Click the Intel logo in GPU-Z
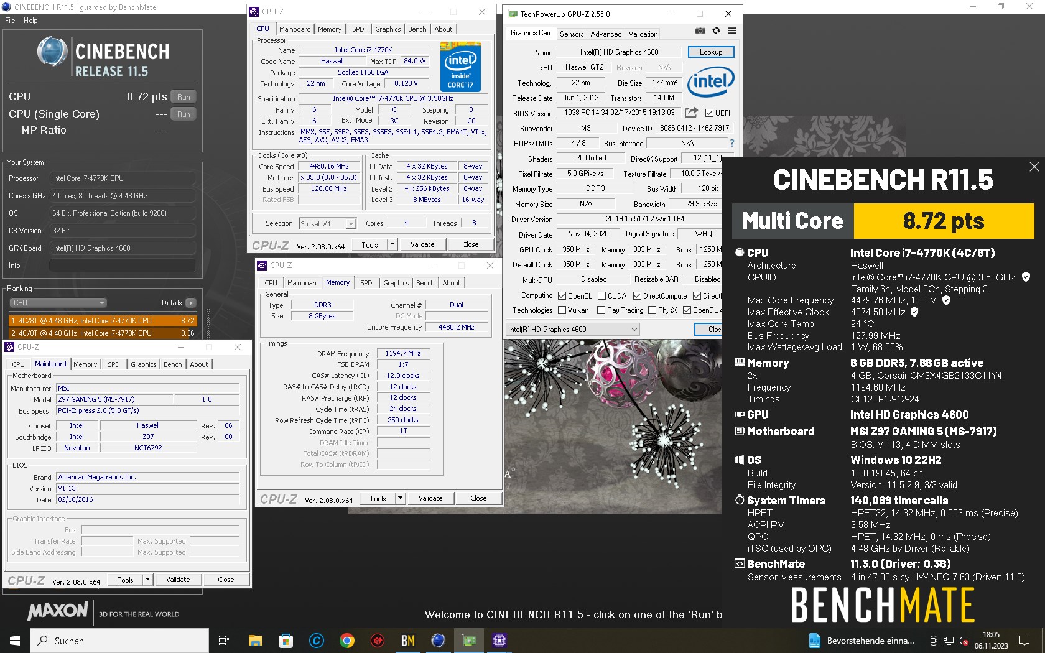The width and height of the screenshot is (1045, 653). (x=711, y=81)
